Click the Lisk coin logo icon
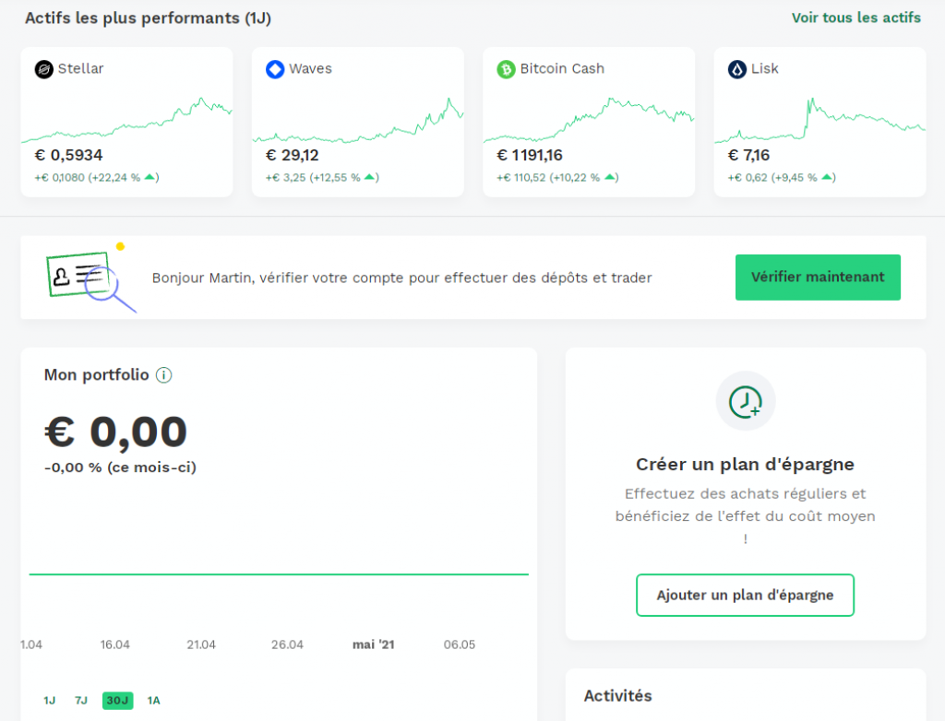 [736, 69]
